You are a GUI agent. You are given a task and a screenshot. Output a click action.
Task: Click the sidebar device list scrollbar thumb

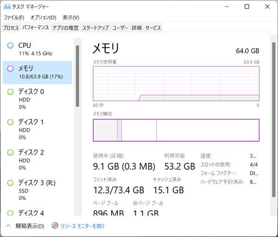(x=77, y=76)
